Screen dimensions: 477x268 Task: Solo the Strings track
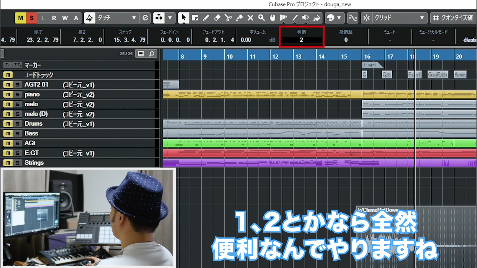[x=18, y=163]
